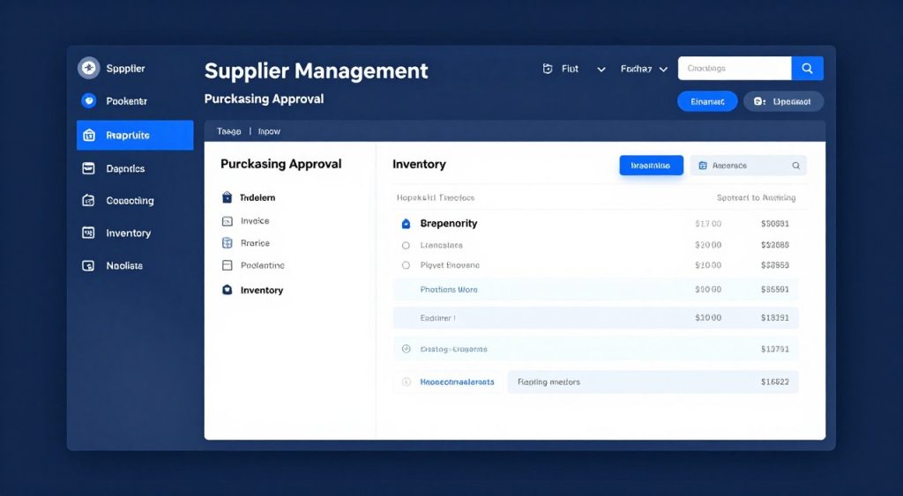Click the Pookenter sidebar icon
The width and height of the screenshot is (903, 496).
(x=89, y=100)
